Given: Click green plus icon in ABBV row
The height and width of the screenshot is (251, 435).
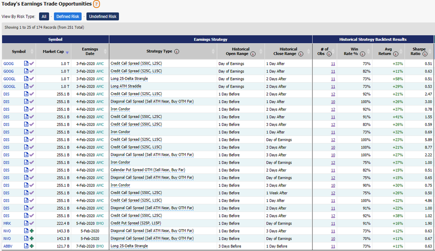Looking at the screenshot, I should pyautogui.click(x=32, y=246).
